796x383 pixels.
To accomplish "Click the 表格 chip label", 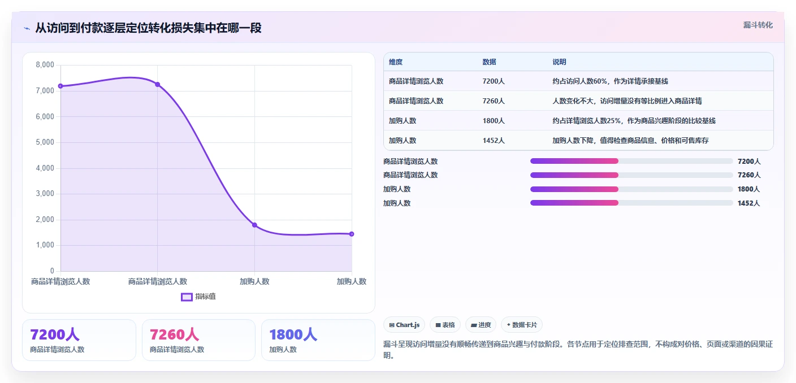I will [448, 325].
